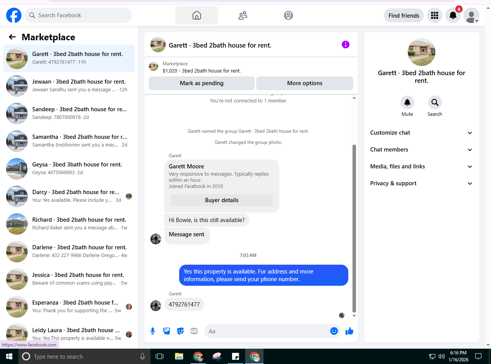Click the 'Hi Bowie, is this still available?' message
Screen dimensions: 491x364
[x=207, y=220]
